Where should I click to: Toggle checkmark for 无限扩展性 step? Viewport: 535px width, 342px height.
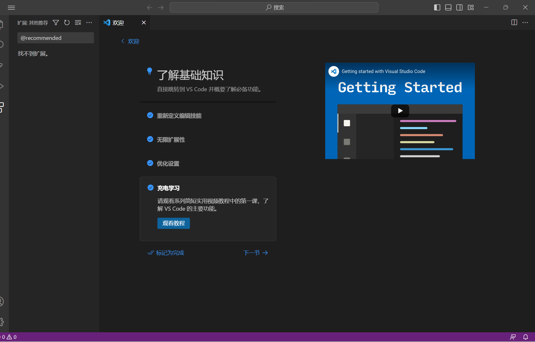150,139
